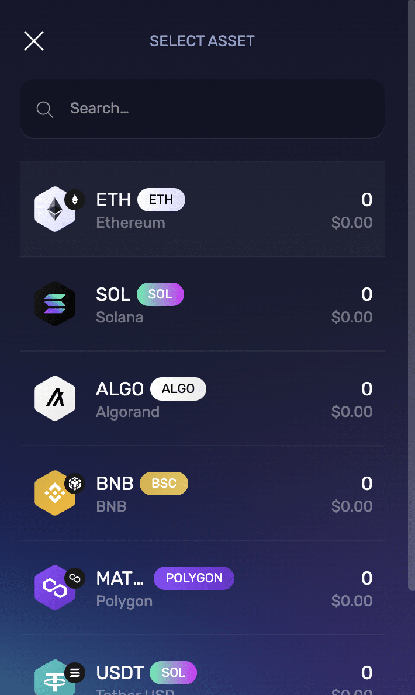The height and width of the screenshot is (695, 415).
Task: Click the gradient SOL tag beside Solana
Action: click(160, 294)
